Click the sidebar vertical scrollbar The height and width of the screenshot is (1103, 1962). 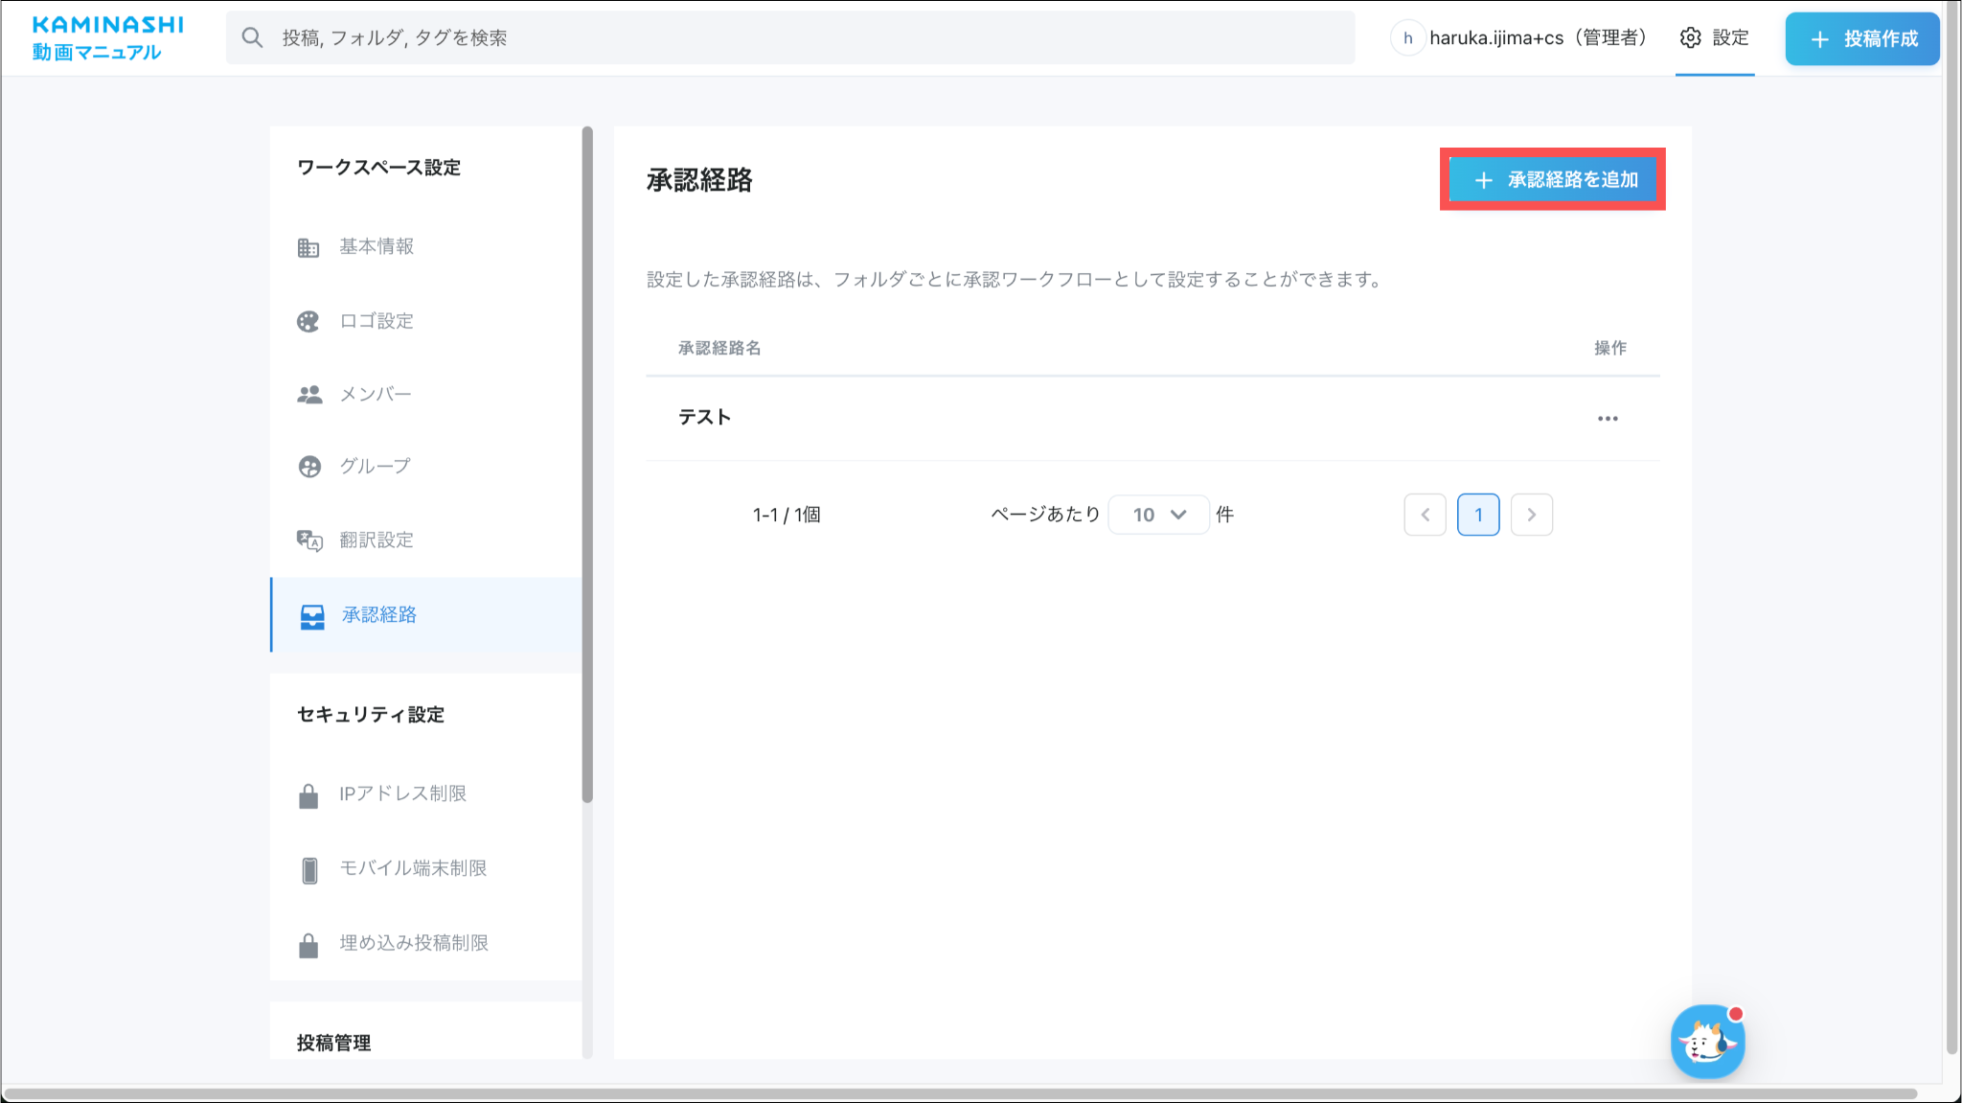[x=587, y=463]
